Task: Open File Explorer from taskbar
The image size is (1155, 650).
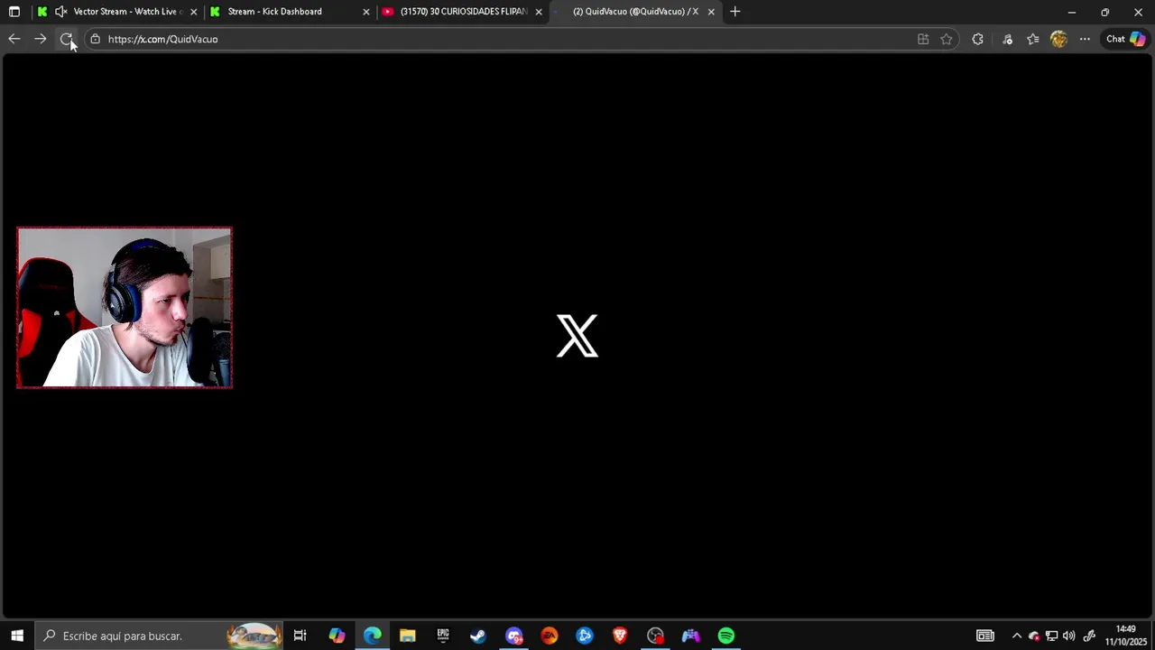Action: coord(407,636)
